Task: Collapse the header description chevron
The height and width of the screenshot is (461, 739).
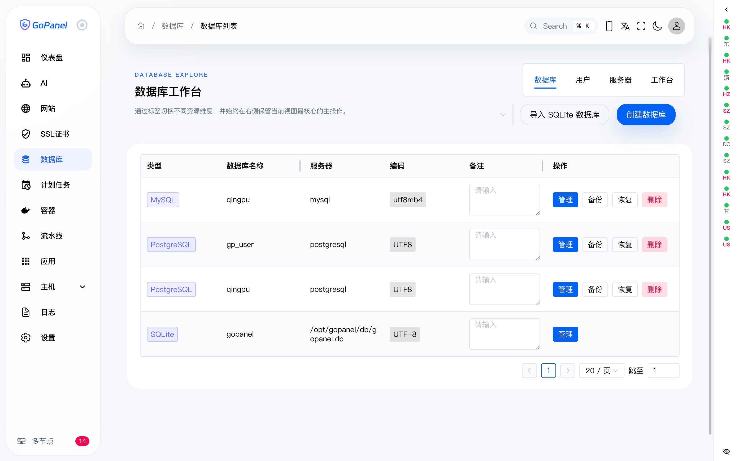Action: 503,115
